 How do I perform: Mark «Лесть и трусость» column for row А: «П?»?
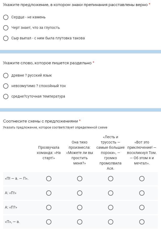tap(111, 207)
